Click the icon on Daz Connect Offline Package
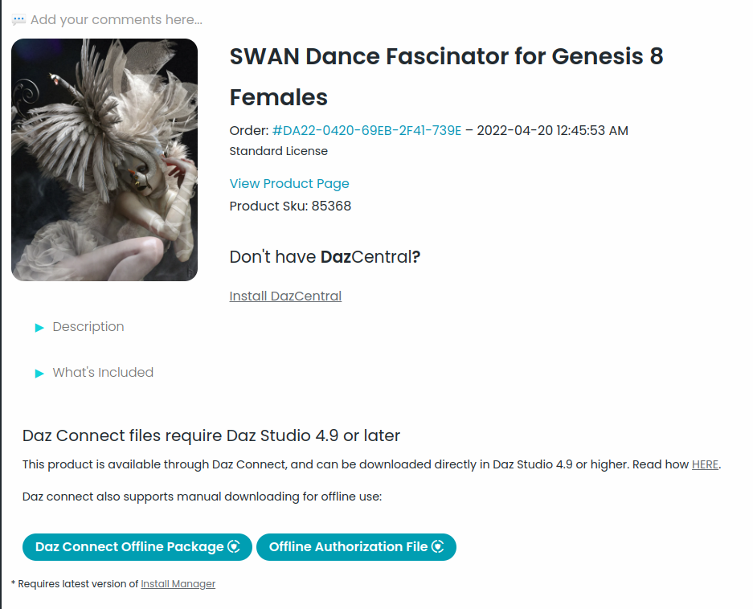This screenshot has height=609, width=753. coord(235,547)
